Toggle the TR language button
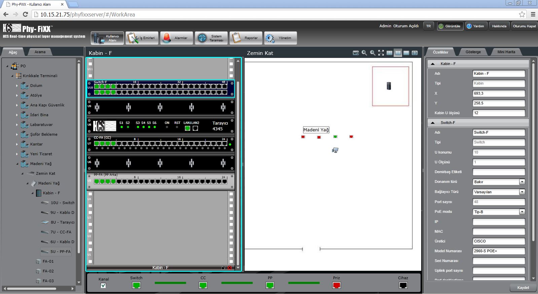538x294 pixels. coord(428,26)
